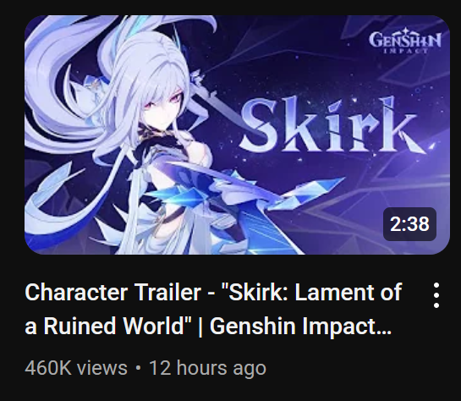Click the 2:38 duration badge
The height and width of the screenshot is (401, 461).
(x=409, y=224)
